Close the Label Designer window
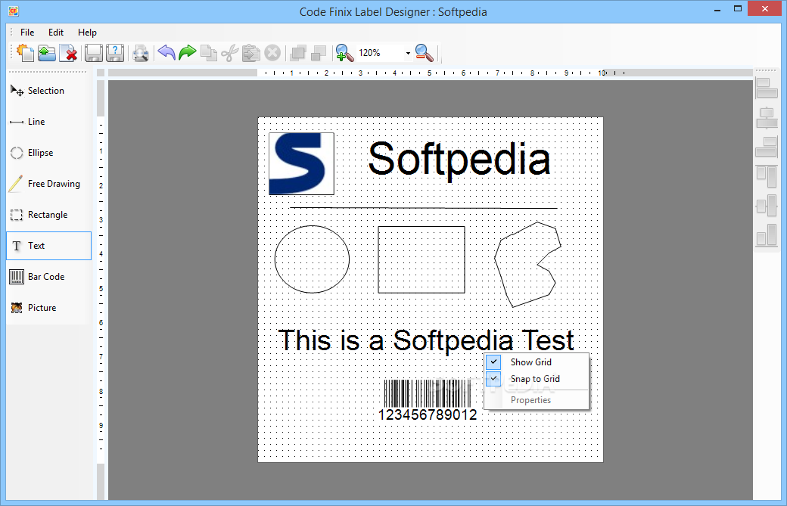The width and height of the screenshot is (787, 506). click(x=765, y=9)
